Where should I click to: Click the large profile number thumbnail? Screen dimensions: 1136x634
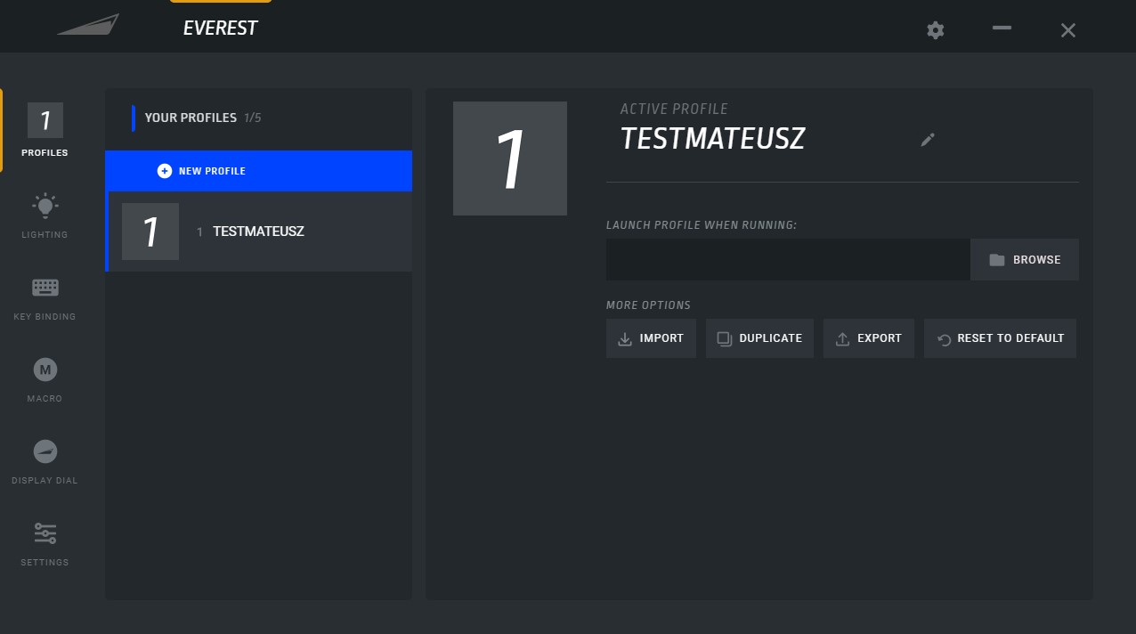(509, 158)
